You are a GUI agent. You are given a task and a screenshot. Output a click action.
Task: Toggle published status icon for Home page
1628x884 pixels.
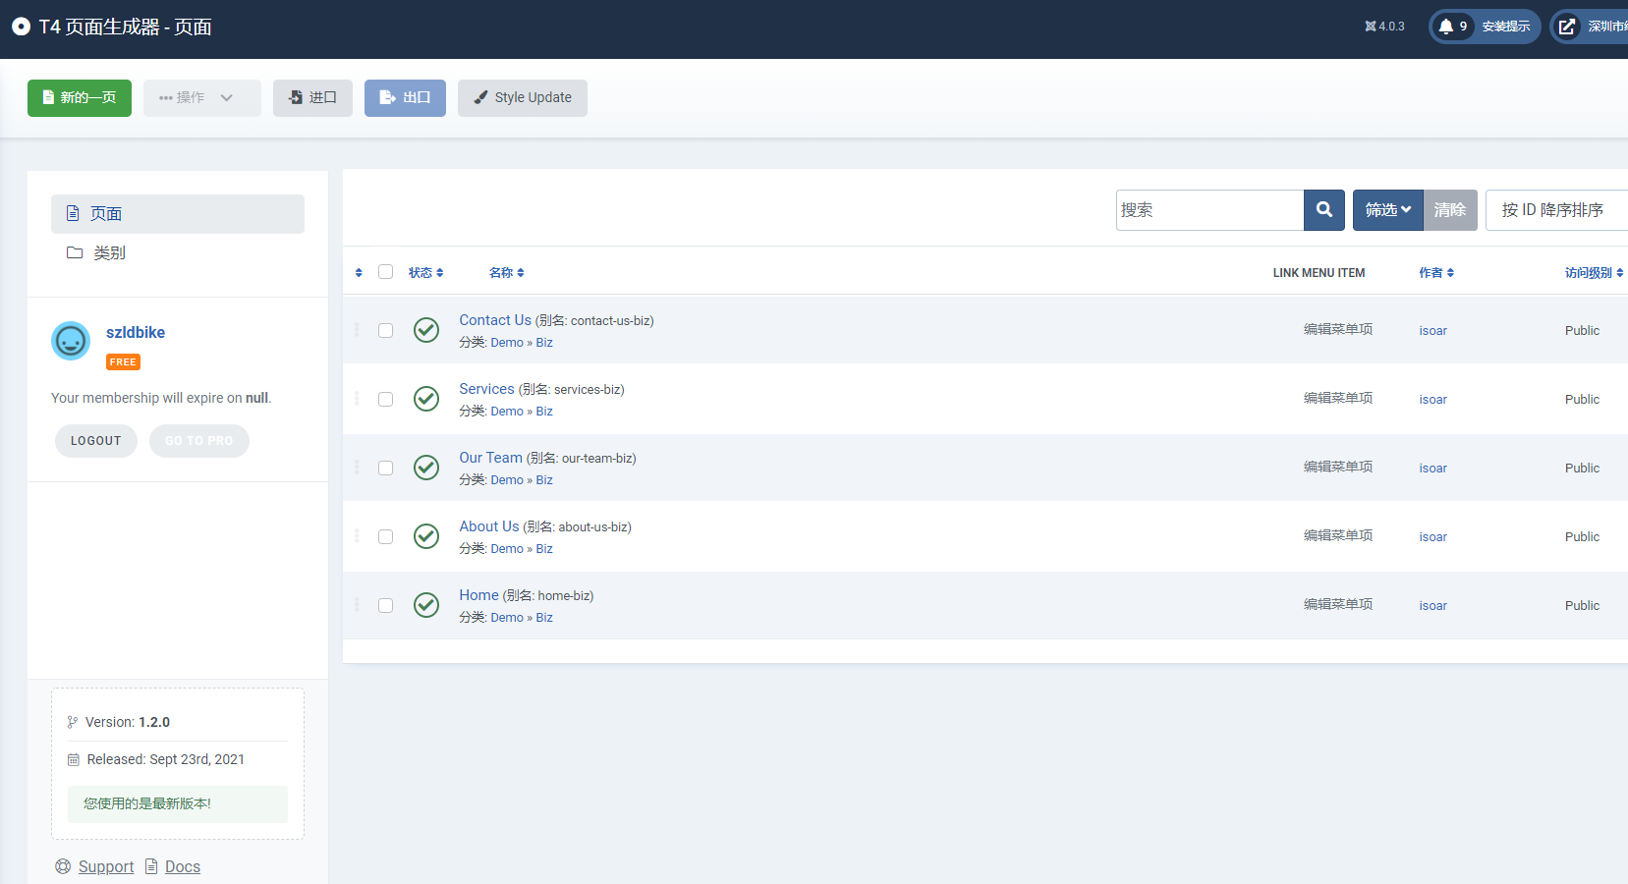point(425,605)
